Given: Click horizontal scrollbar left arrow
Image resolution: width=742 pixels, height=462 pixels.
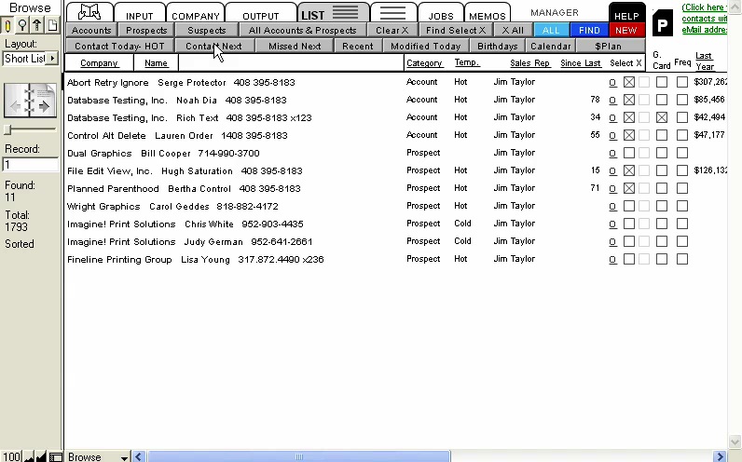Looking at the screenshot, I should pos(139,456).
